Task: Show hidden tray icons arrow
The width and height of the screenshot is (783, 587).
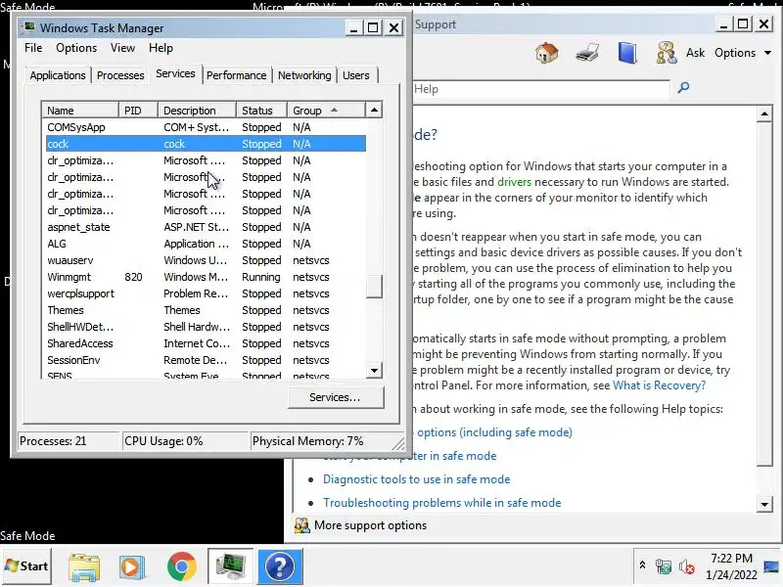Action: pyautogui.click(x=643, y=565)
